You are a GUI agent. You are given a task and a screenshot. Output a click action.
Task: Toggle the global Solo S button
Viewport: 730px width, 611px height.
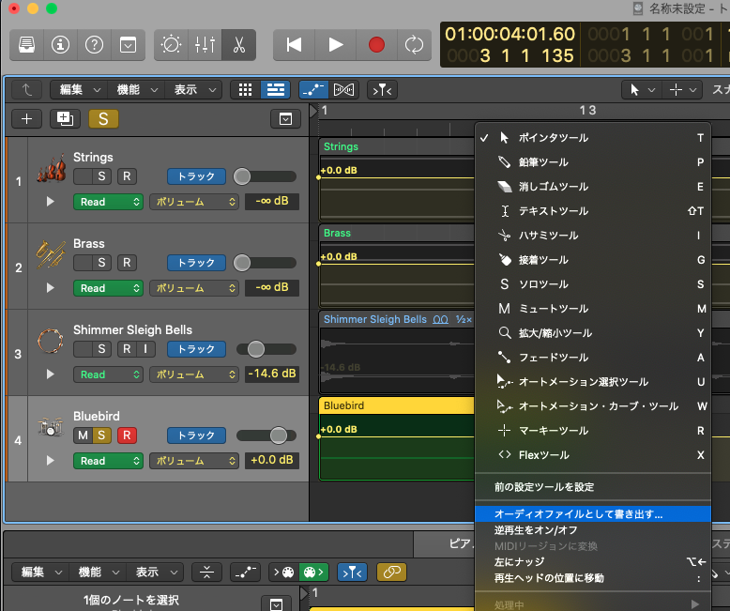[103, 119]
